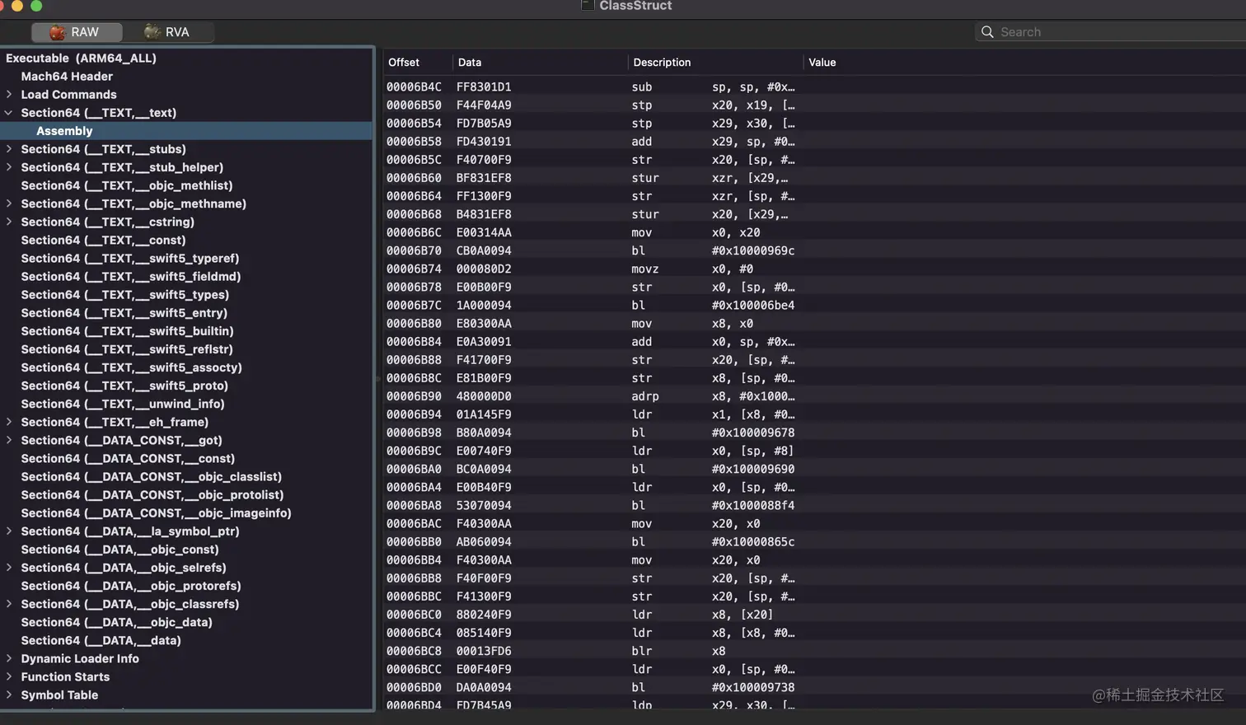Screen dimensions: 1246x725
Task: Sort by the Offset column header
Action: point(404,63)
